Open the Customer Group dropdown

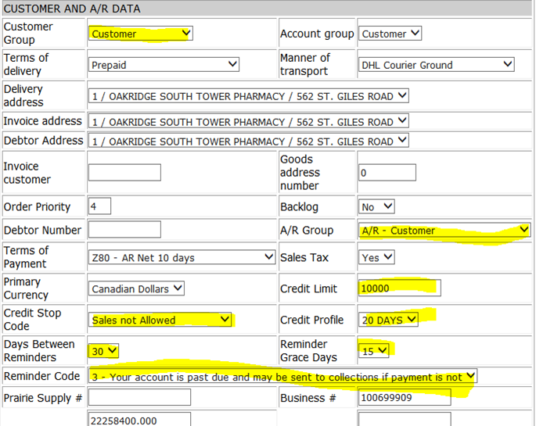[x=141, y=34]
